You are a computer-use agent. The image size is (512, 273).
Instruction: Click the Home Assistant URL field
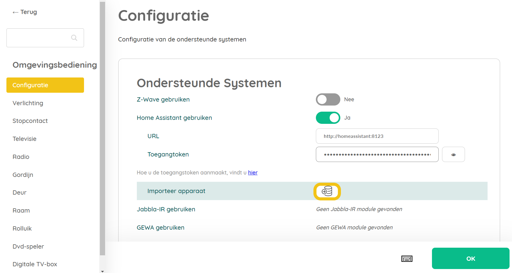click(377, 136)
